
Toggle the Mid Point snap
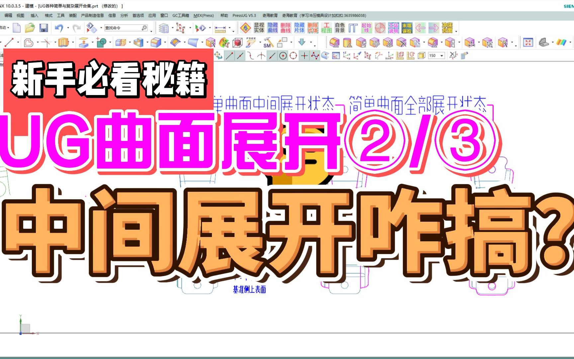(x=240, y=56)
